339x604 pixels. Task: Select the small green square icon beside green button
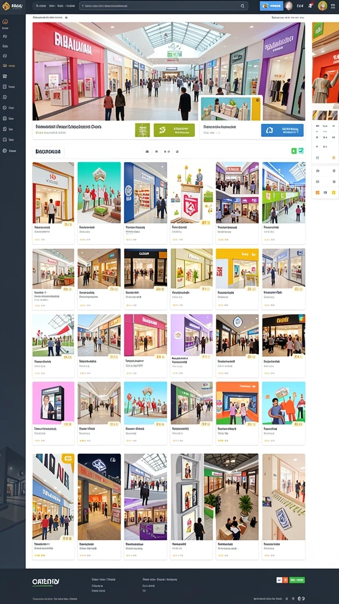coord(142,130)
